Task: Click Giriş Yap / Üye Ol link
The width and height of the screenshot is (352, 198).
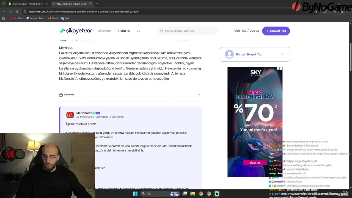Action: [246, 31]
